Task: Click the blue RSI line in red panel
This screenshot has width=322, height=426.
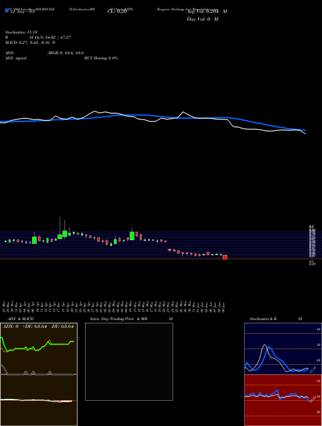Action: (276, 394)
